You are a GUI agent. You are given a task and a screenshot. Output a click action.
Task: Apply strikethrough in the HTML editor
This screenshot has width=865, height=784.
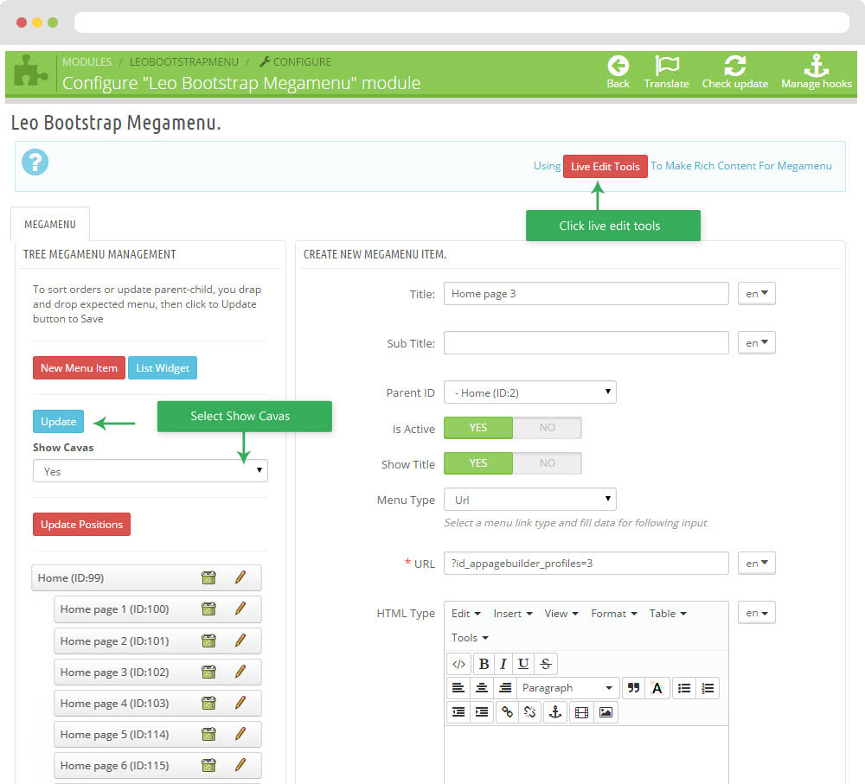click(546, 664)
